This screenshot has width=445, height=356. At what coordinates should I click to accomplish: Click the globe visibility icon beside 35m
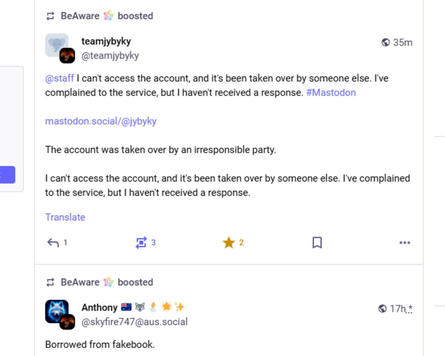tap(385, 42)
